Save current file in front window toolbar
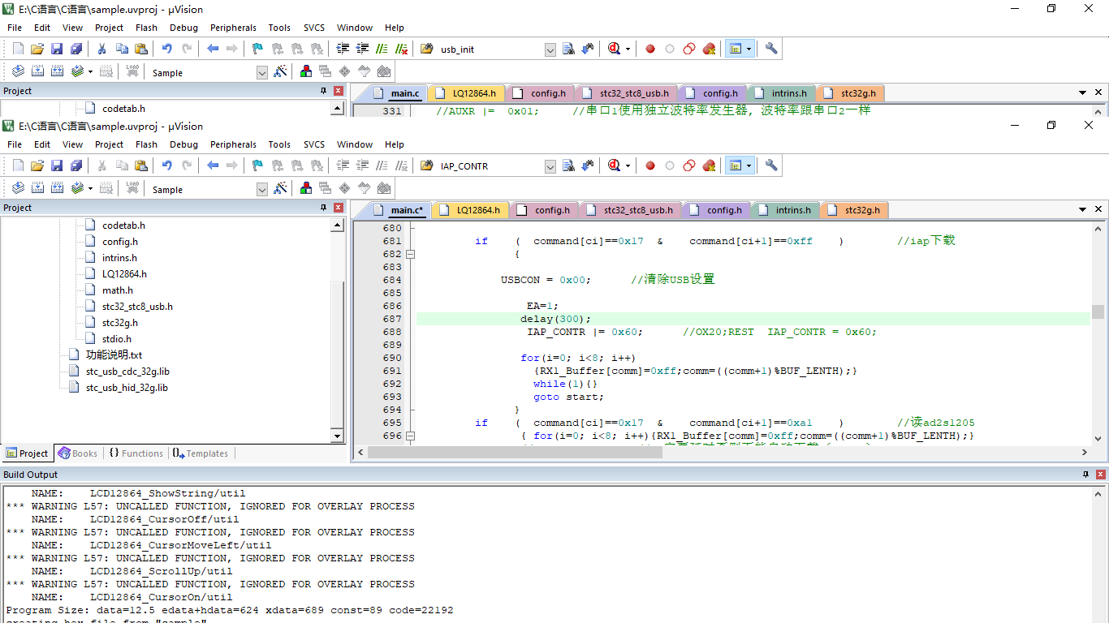This screenshot has height=623, width=1109. click(57, 165)
